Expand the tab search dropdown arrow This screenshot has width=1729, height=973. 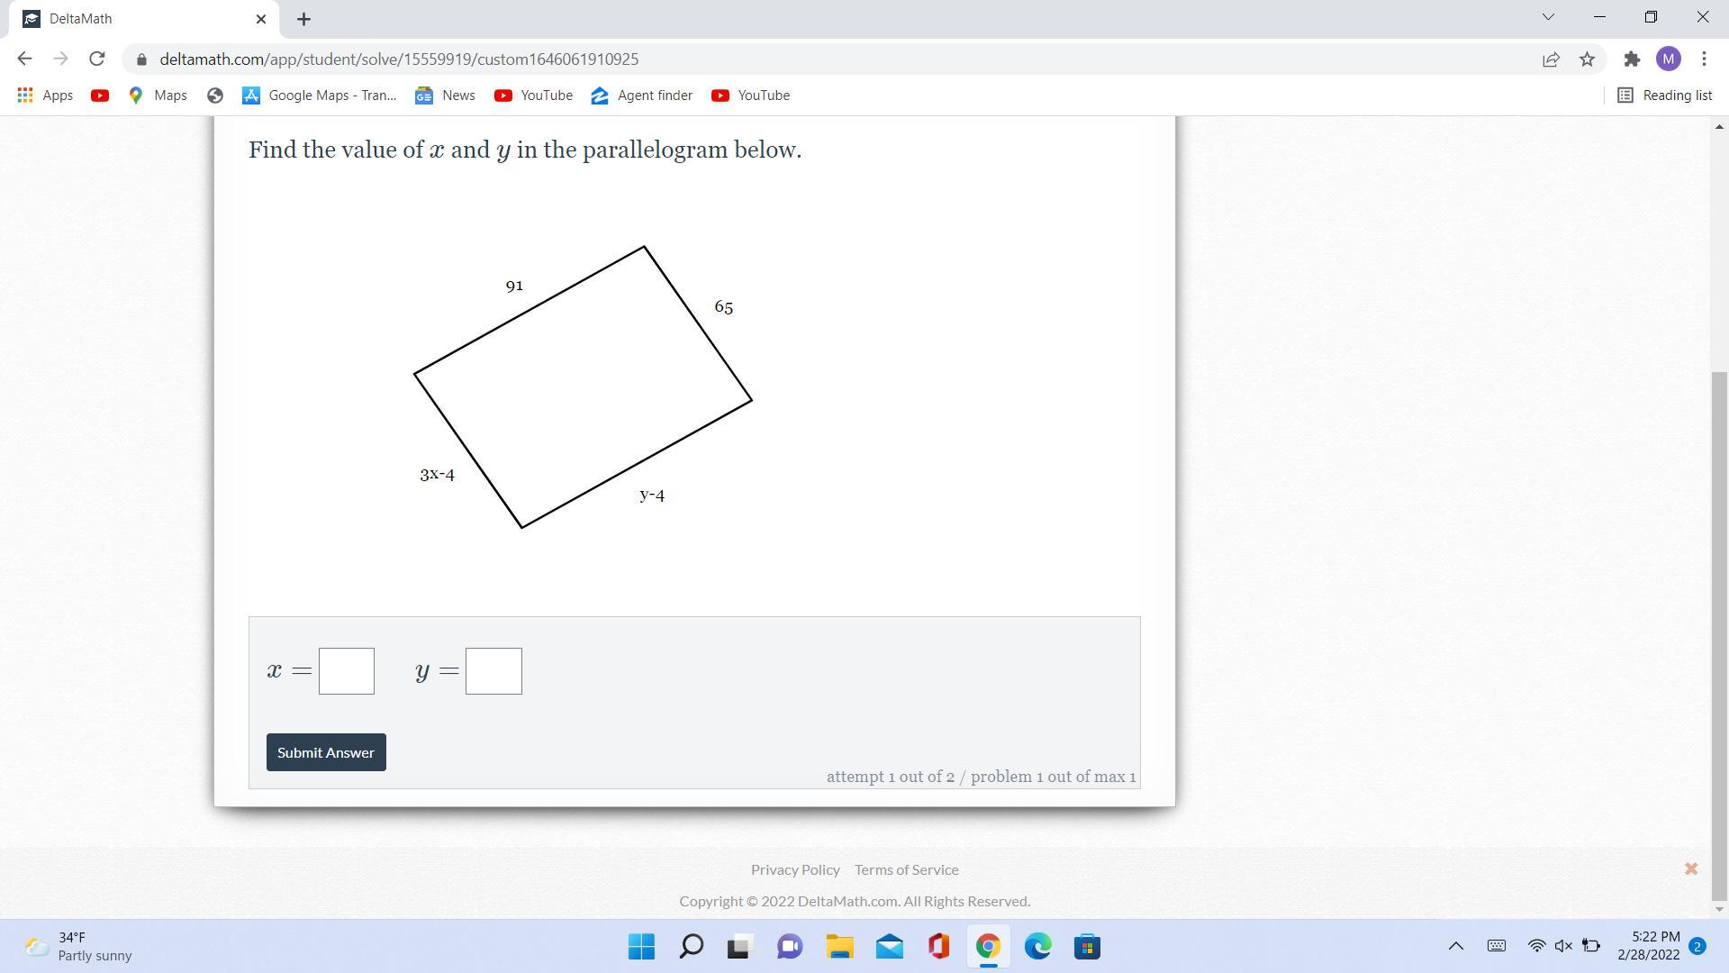1548,17
